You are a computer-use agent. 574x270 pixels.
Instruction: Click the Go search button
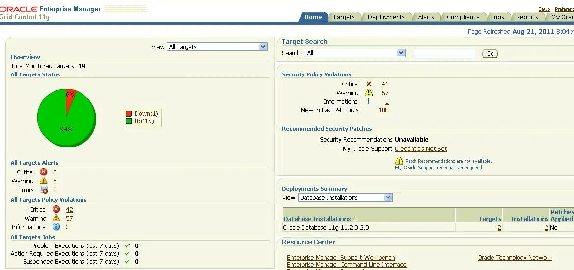click(x=490, y=54)
